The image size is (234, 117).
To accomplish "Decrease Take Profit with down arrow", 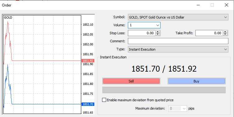I will (225, 34).
